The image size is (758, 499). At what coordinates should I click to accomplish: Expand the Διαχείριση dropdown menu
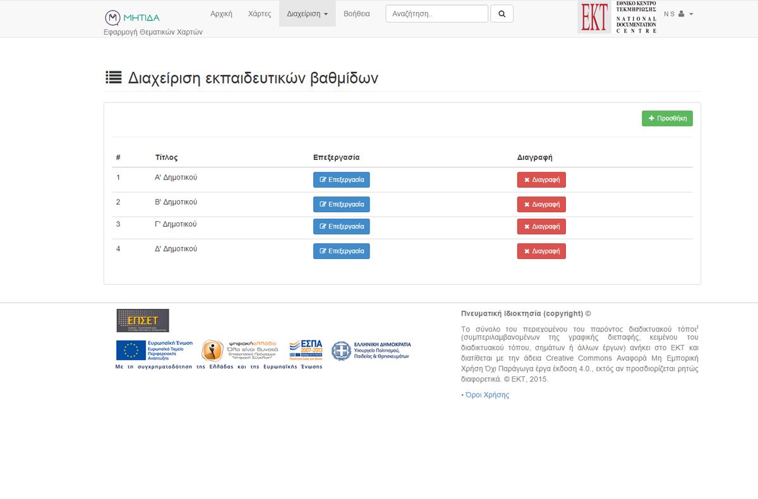pos(307,14)
